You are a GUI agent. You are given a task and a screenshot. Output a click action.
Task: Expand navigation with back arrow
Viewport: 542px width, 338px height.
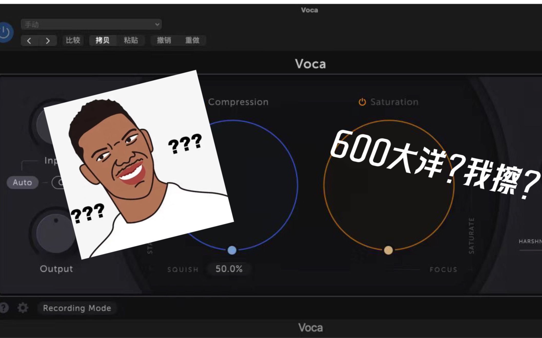click(30, 40)
